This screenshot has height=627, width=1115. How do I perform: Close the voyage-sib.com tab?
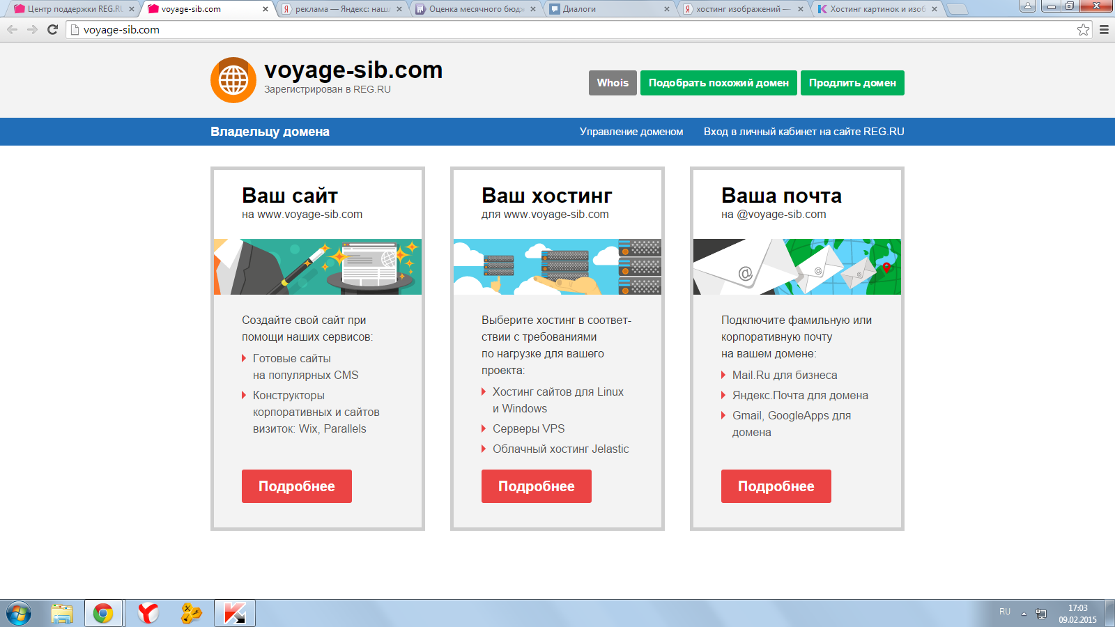(x=266, y=9)
